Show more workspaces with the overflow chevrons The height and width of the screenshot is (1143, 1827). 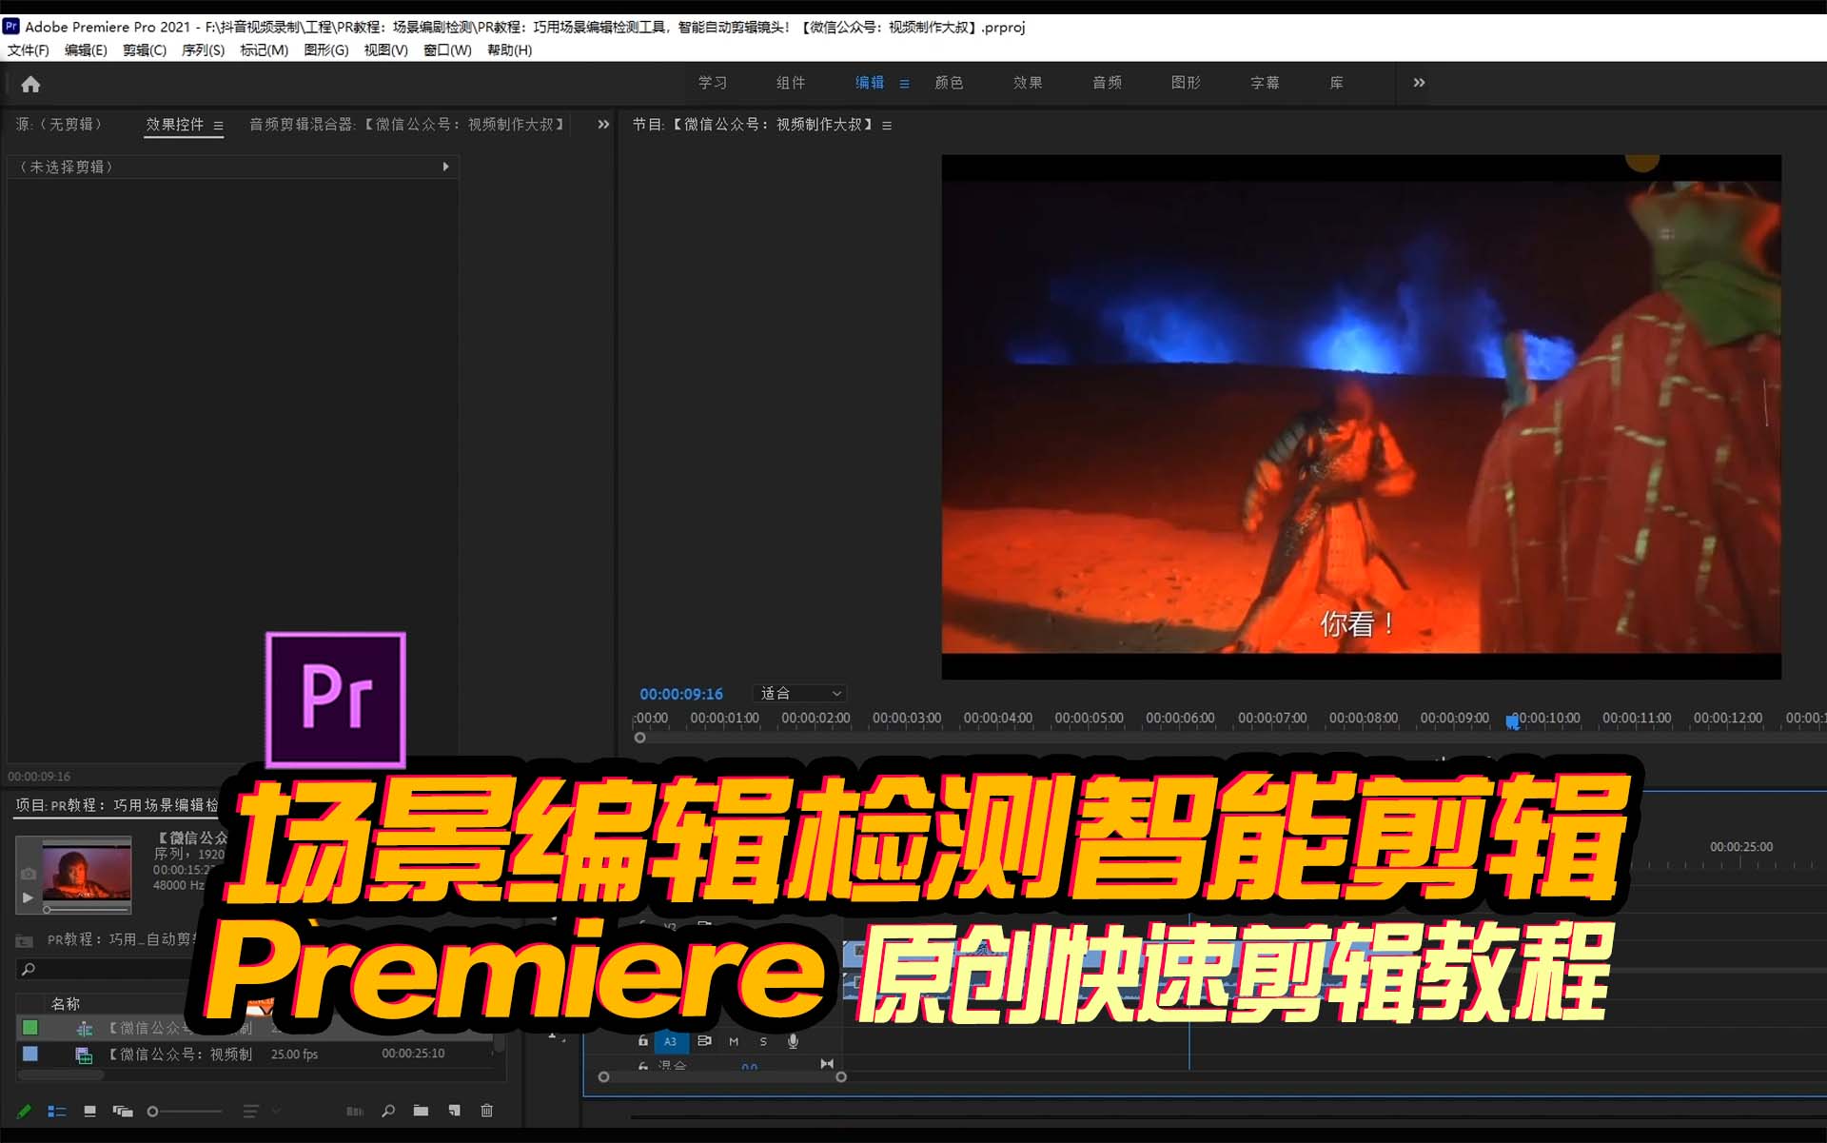coord(1419,83)
